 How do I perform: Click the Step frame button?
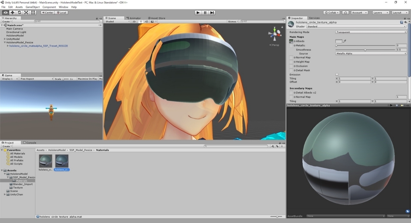[x=212, y=12]
